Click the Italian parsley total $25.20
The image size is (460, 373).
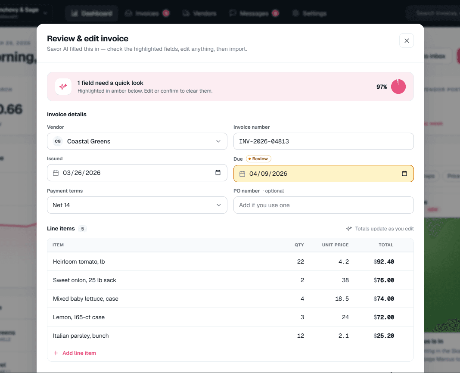384,336
